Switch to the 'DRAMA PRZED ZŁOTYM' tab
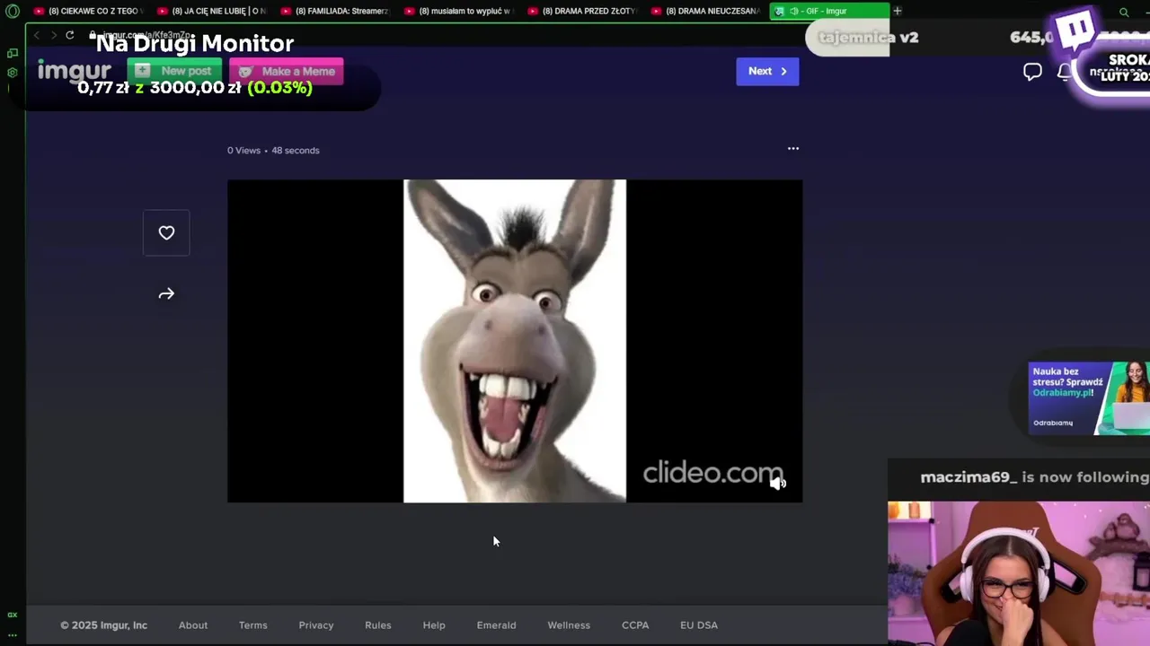Image resolution: width=1150 pixels, height=646 pixels. pos(580,11)
